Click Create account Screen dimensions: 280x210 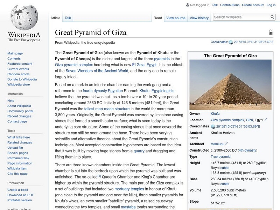pos(253,5)
